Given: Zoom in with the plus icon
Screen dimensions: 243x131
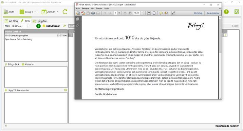Looking at the screenshot, I should 130,13.
